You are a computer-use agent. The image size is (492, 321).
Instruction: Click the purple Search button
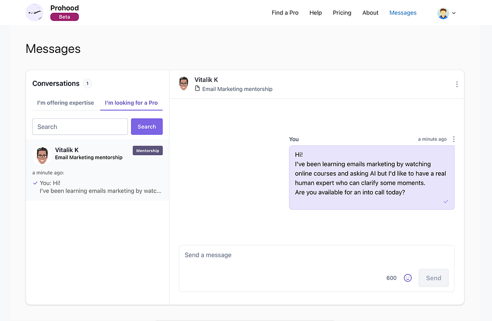(147, 126)
